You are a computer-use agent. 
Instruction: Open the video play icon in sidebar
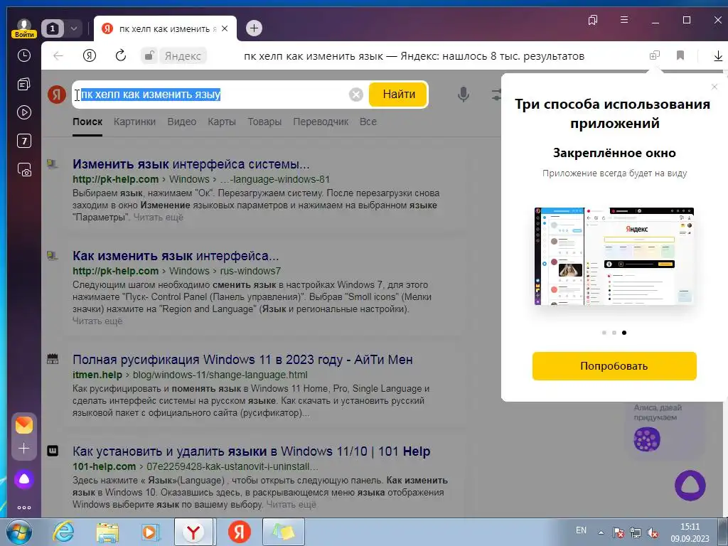tap(24, 112)
